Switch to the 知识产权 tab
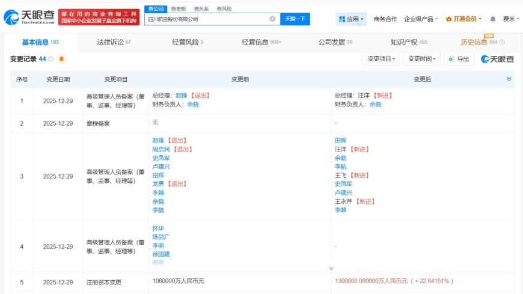The image size is (523, 294). (409, 42)
